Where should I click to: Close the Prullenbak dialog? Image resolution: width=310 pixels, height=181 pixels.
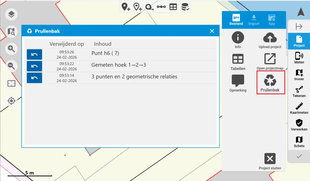click(212, 31)
